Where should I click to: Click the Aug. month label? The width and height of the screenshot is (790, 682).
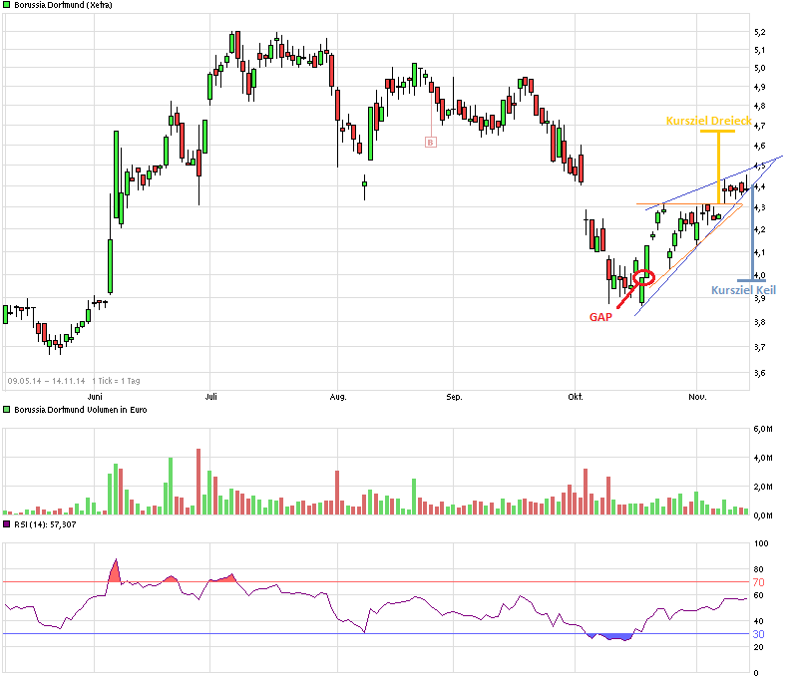338,397
